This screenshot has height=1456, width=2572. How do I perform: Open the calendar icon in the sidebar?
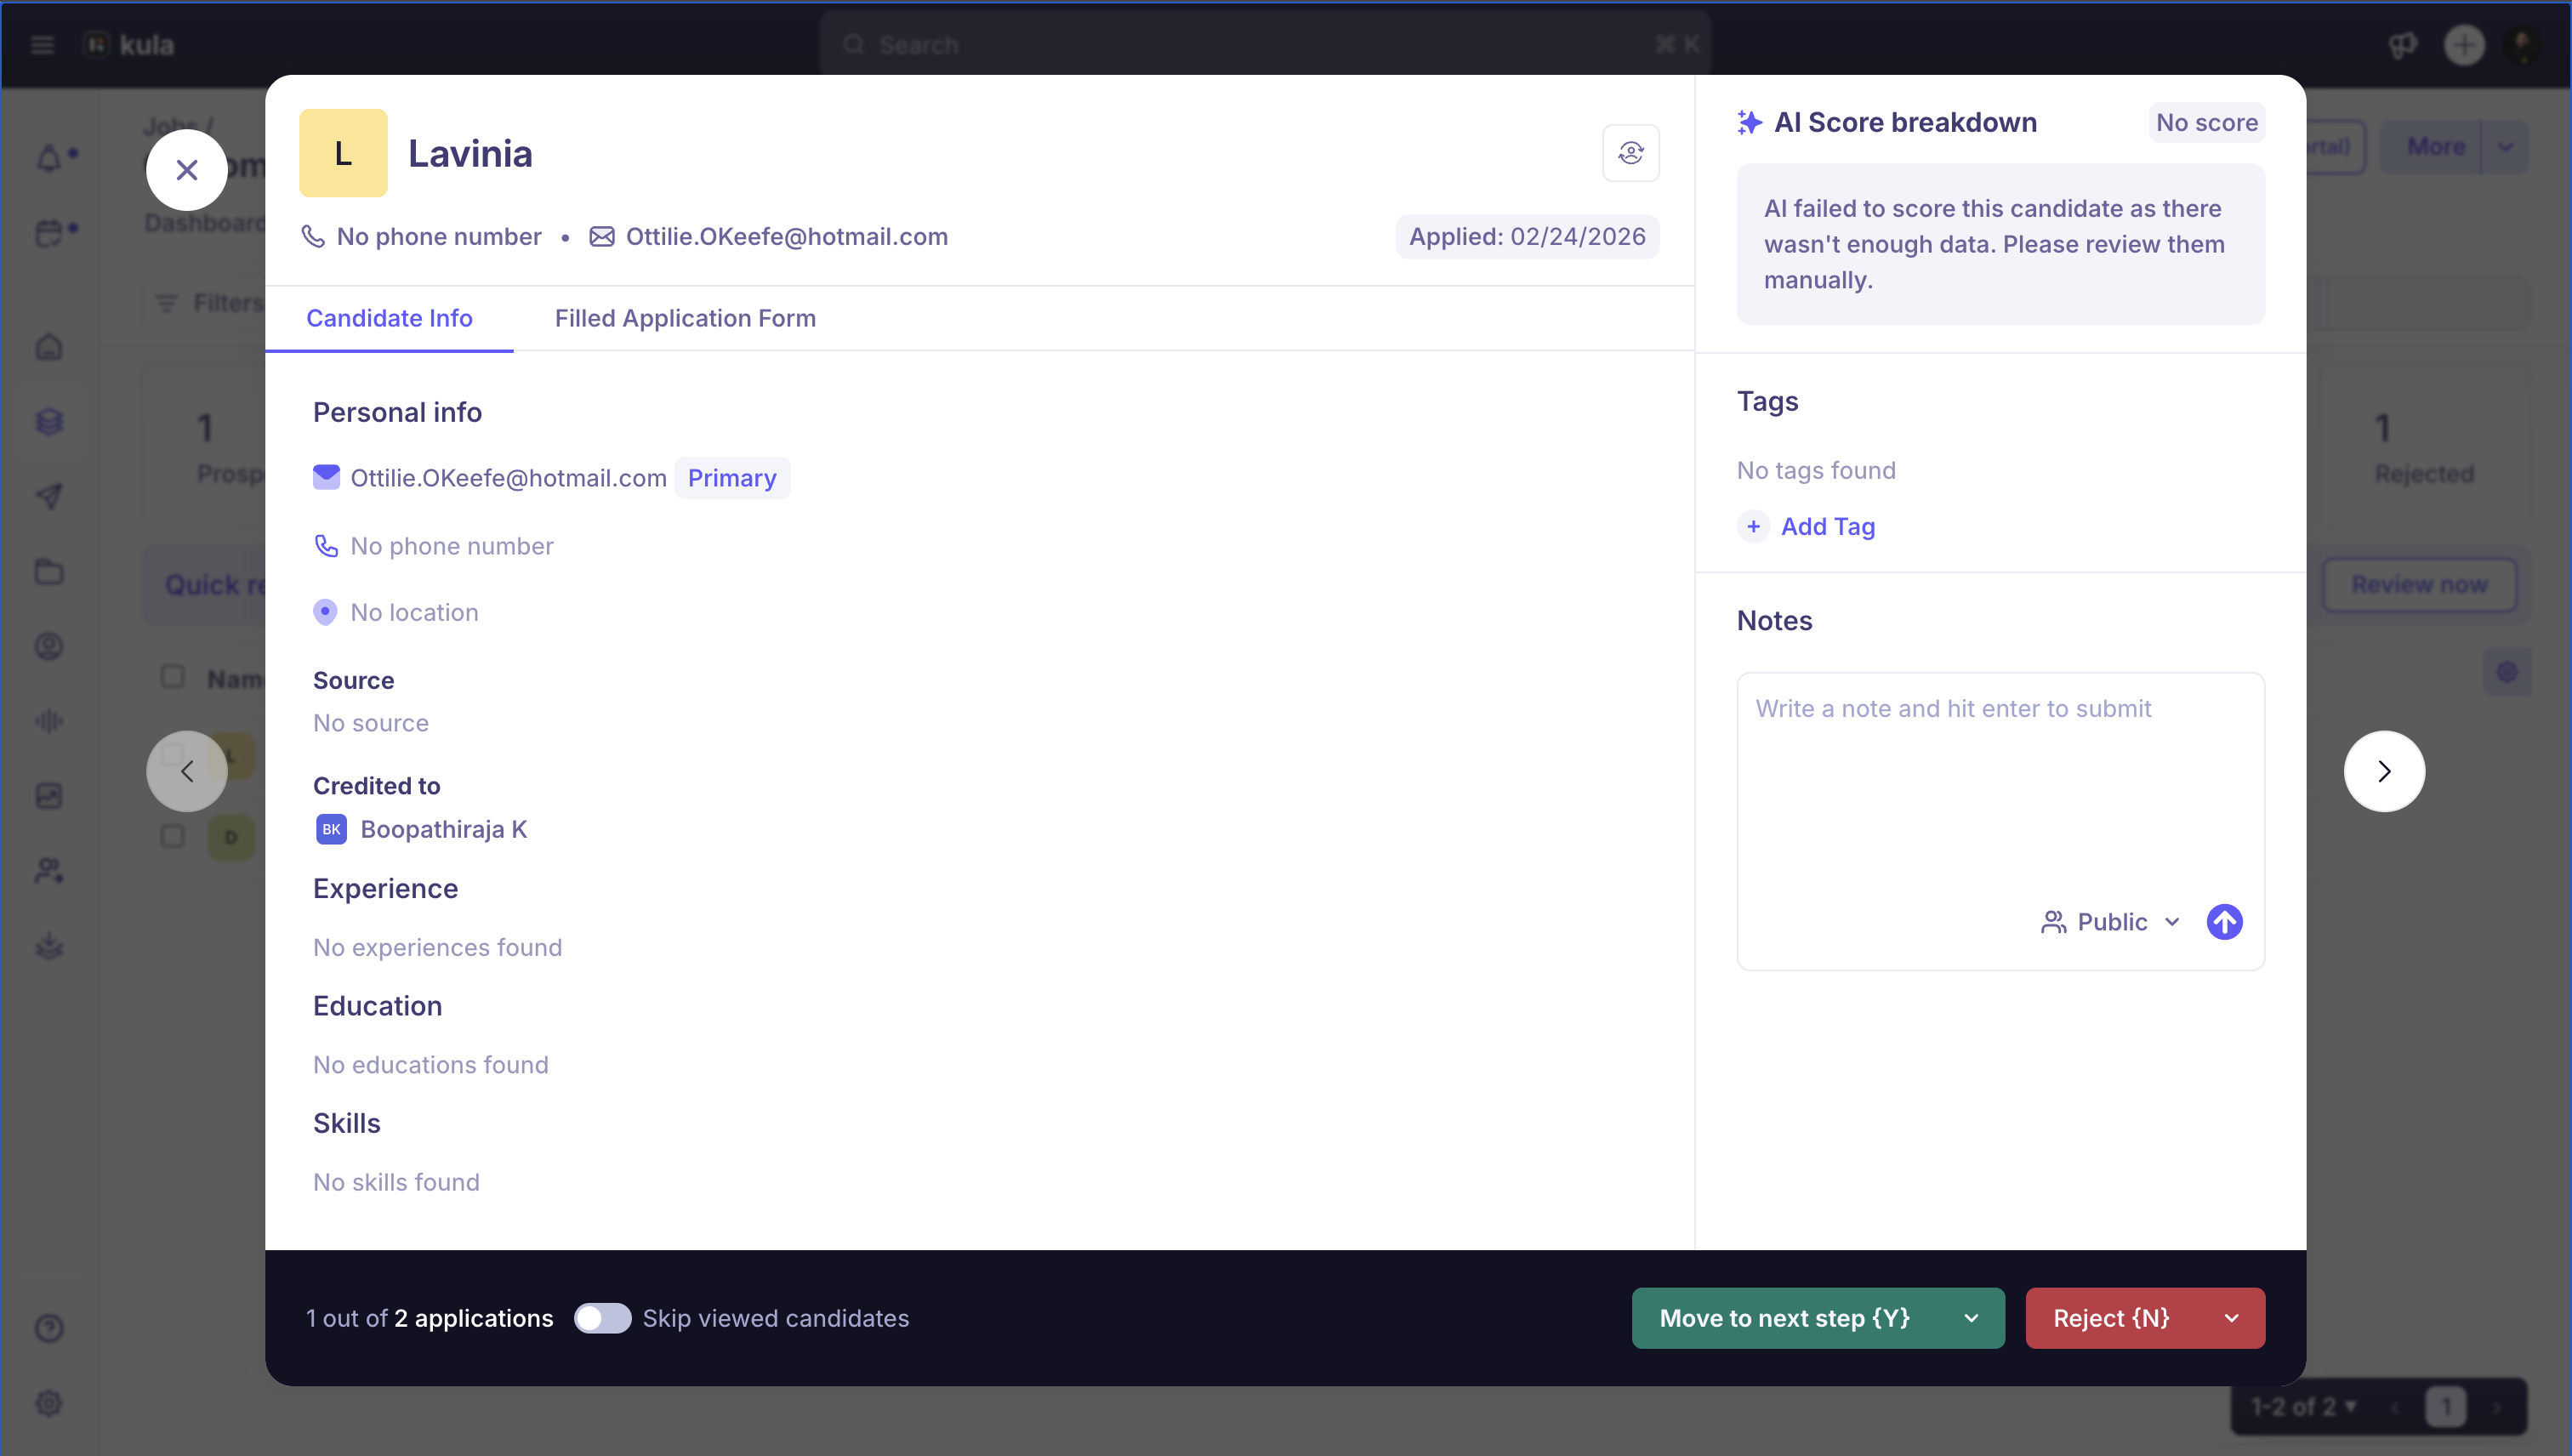[x=50, y=233]
